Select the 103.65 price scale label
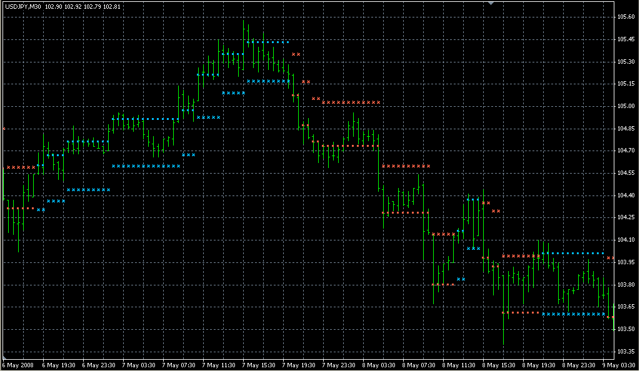 click(626, 307)
